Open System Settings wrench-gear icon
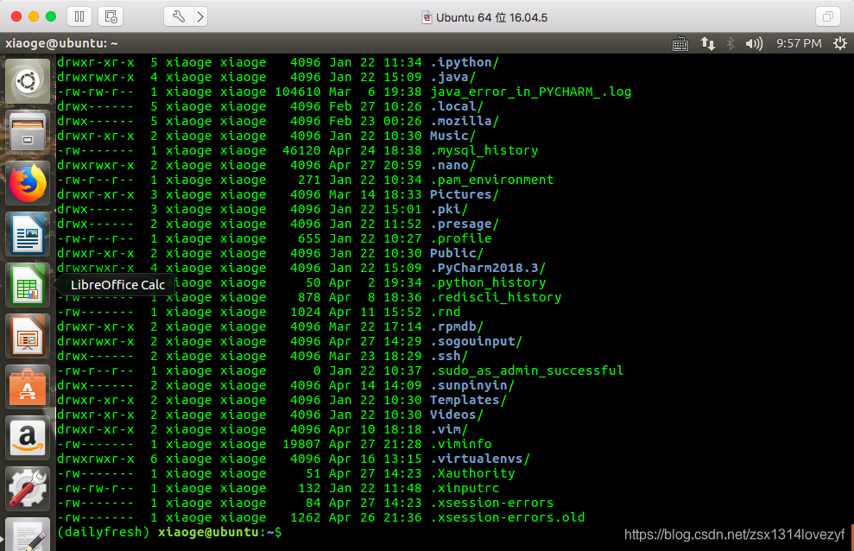 28,489
